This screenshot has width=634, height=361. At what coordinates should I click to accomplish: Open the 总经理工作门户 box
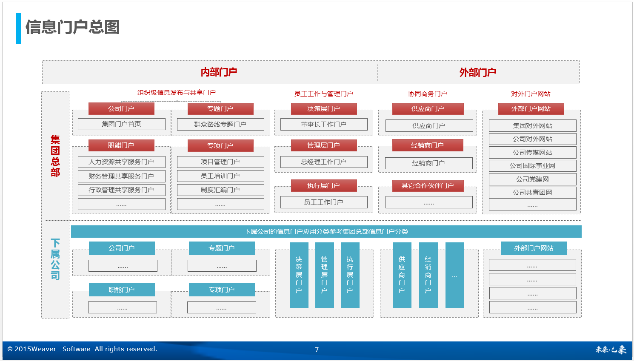coord(323,162)
